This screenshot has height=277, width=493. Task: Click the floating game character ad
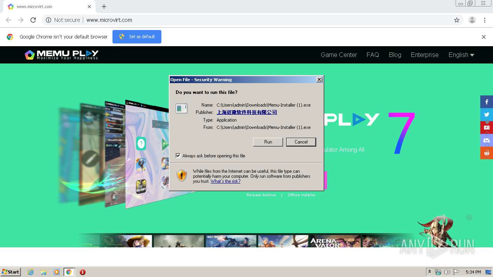pyautogui.click(x=437, y=231)
